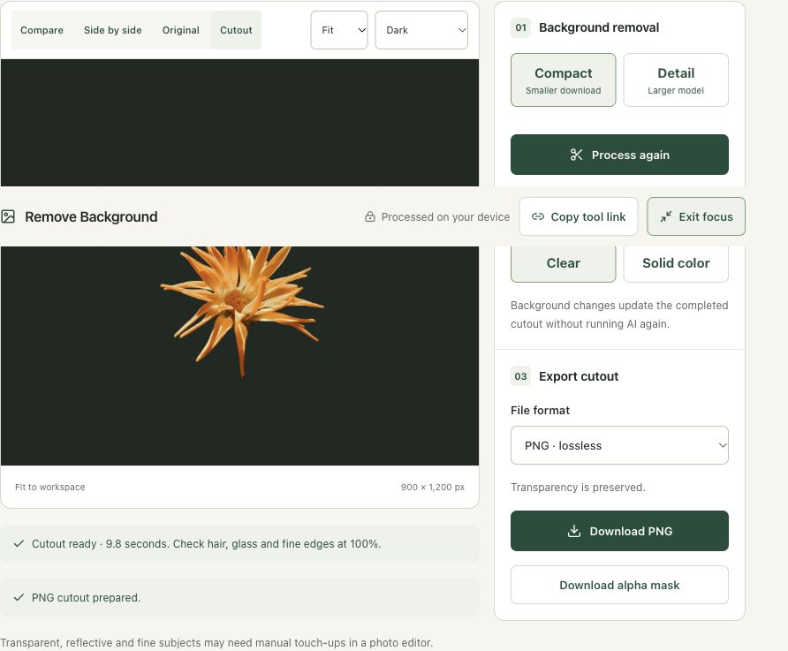Select the Solid color background option

click(x=676, y=263)
